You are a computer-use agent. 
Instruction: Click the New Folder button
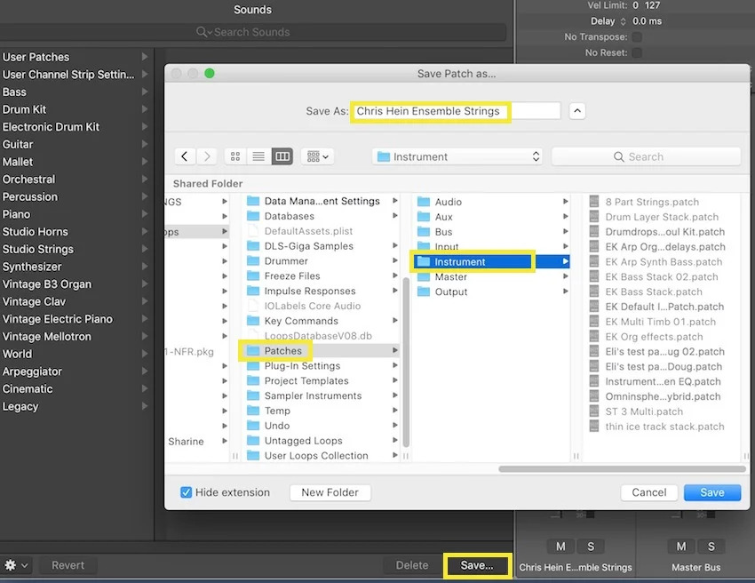coord(330,492)
